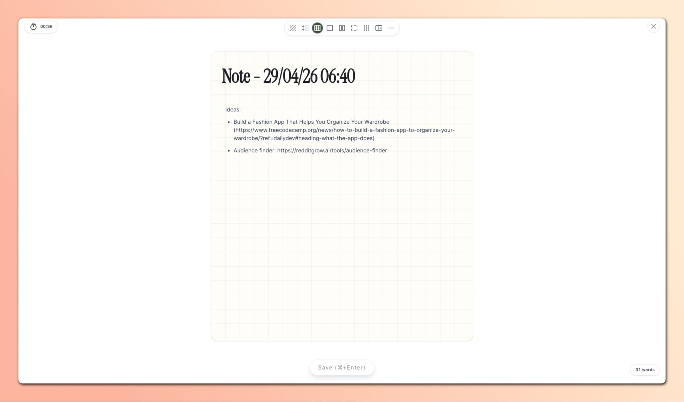
Task: Save the note with the Save button
Action: pos(342,367)
